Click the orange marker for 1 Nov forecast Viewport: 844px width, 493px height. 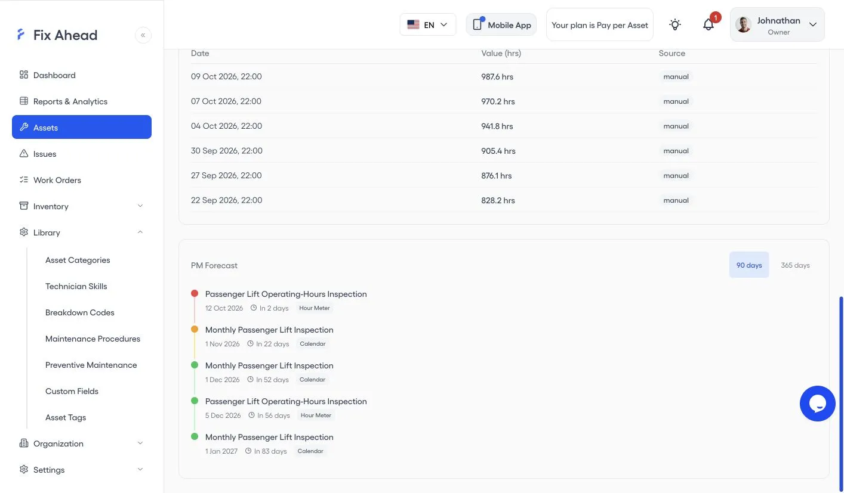pyautogui.click(x=195, y=329)
